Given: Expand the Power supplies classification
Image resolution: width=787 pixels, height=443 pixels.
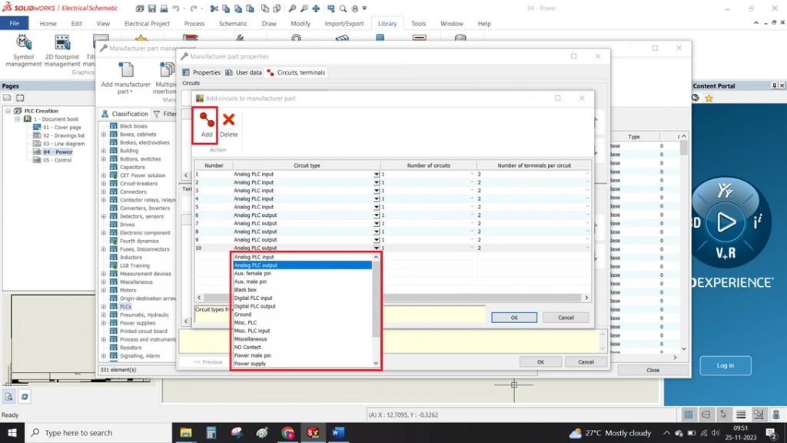Looking at the screenshot, I should [104, 323].
